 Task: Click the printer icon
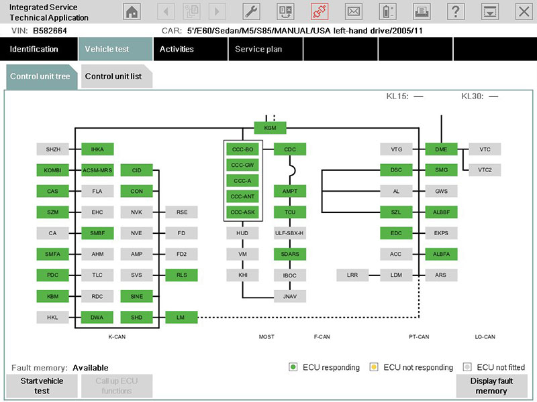(x=422, y=11)
